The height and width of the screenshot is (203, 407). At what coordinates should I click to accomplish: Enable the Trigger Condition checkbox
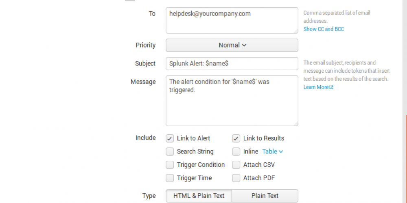pyautogui.click(x=170, y=165)
